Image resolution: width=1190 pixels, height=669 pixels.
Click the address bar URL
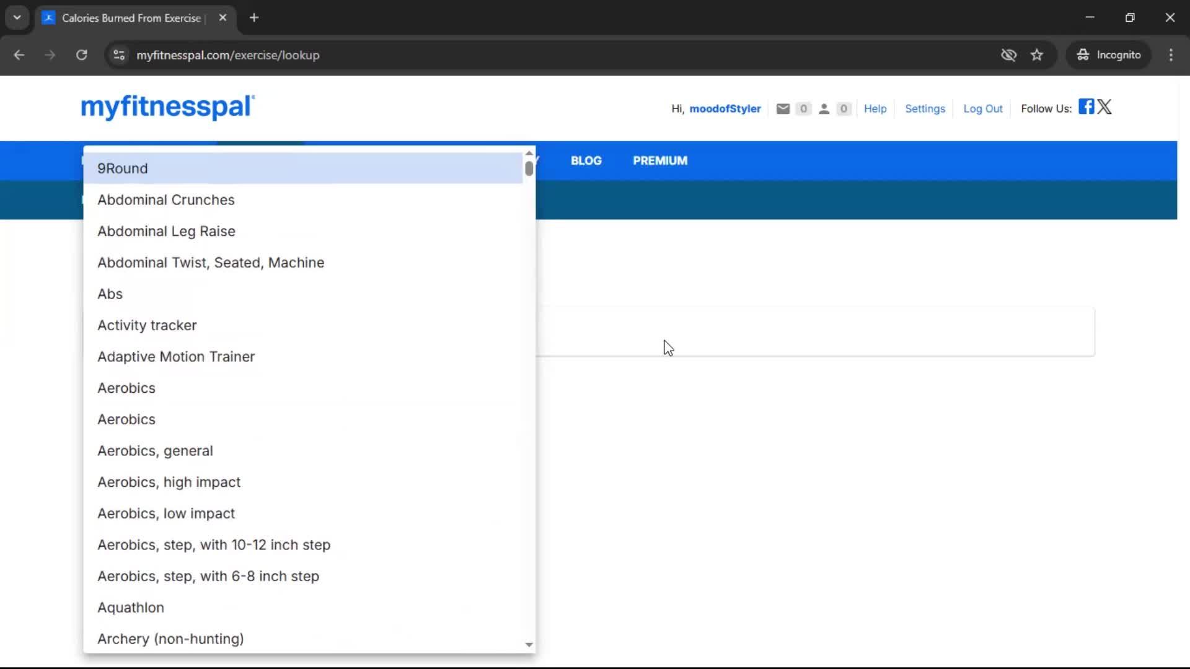click(228, 55)
